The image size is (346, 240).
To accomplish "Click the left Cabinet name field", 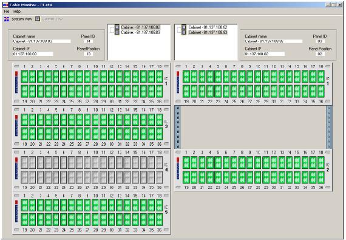I will [x=42, y=41].
